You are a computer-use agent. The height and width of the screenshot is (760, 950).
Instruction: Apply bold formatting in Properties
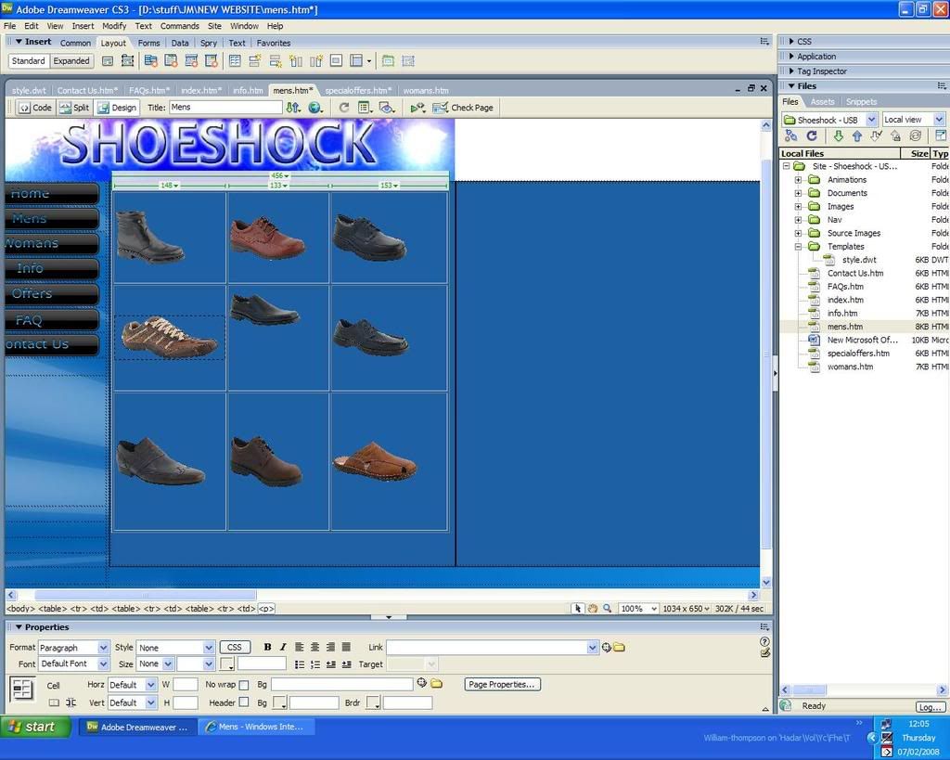267,648
